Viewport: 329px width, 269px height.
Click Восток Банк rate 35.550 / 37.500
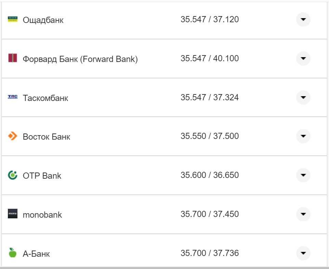click(x=210, y=136)
